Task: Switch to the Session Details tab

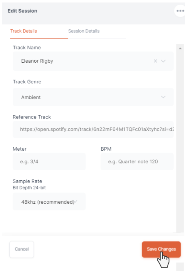Action: tap(84, 31)
